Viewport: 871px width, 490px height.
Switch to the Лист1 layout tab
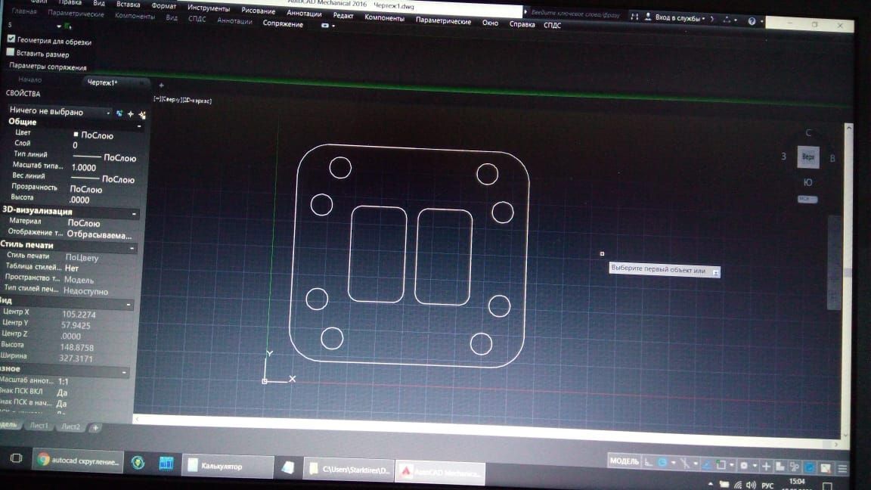click(39, 426)
